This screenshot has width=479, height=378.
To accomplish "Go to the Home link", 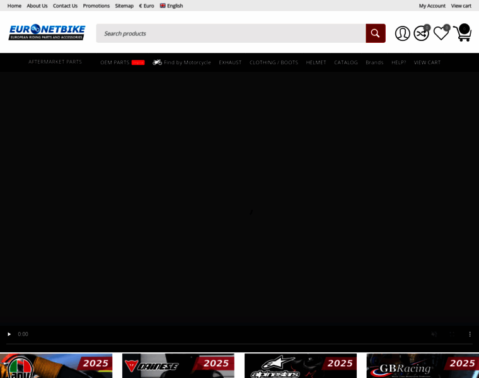I will point(14,6).
